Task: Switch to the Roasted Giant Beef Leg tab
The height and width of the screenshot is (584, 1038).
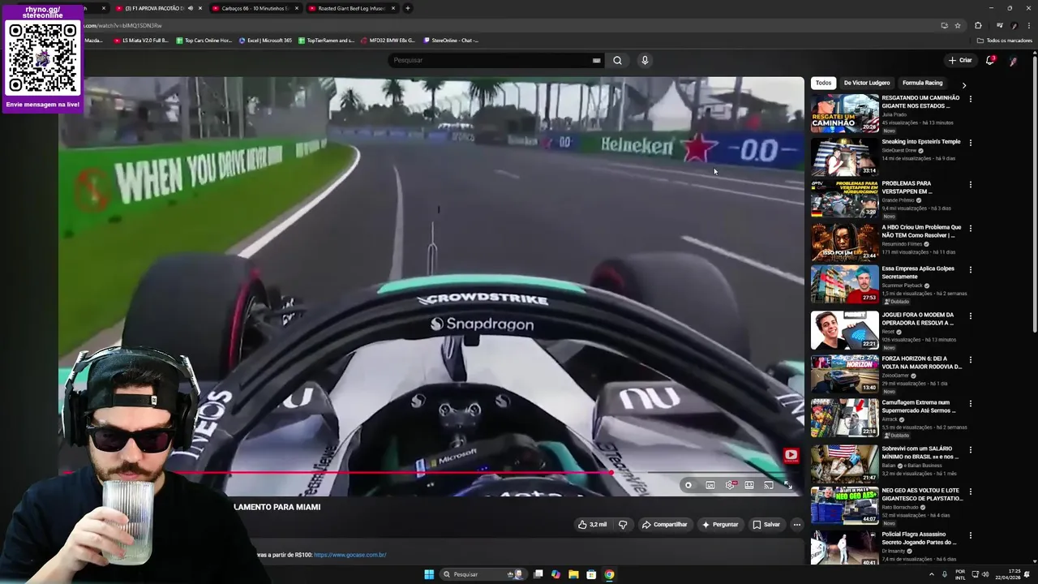Action: click(352, 8)
